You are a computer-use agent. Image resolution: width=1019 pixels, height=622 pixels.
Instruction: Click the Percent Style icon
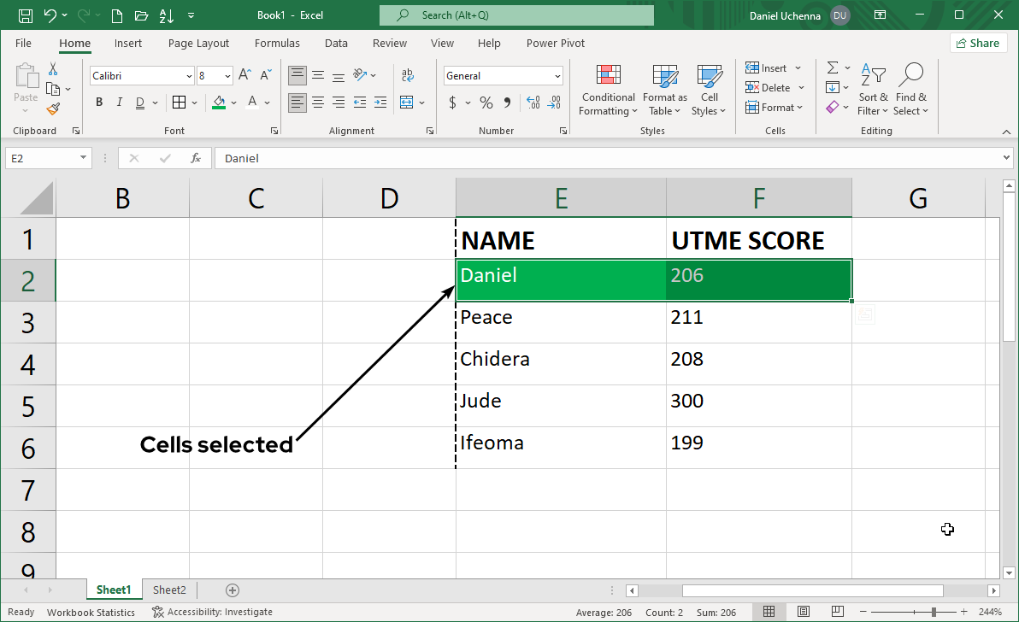pyautogui.click(x=486, y=103)
